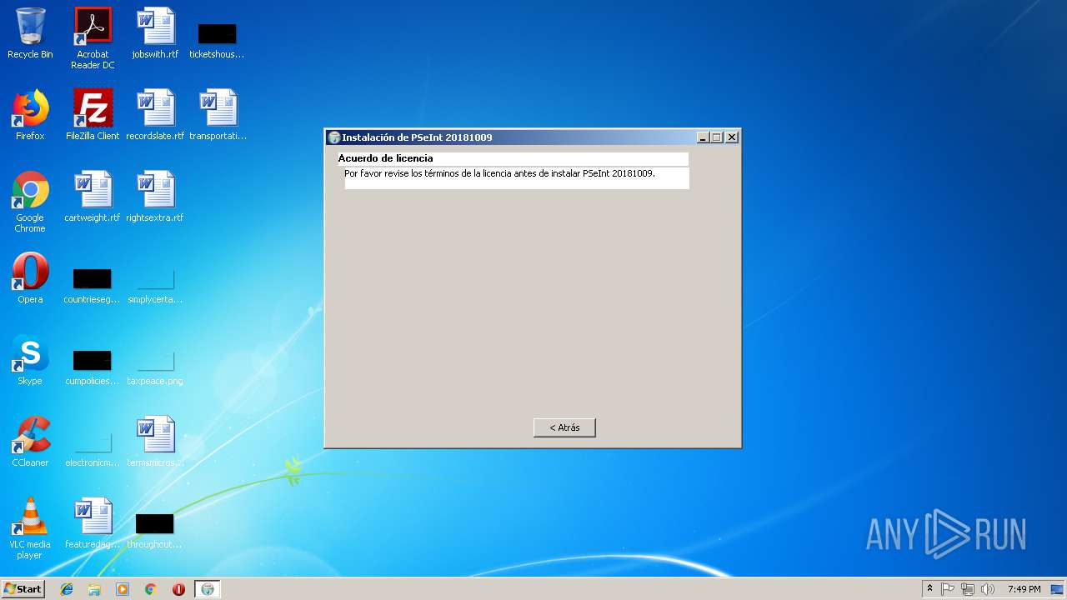Open Action Center flag icon
1067x600 pixels.
[x=948, y=589]
